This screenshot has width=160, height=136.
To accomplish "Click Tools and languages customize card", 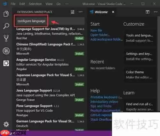I will tap(140, 38).
